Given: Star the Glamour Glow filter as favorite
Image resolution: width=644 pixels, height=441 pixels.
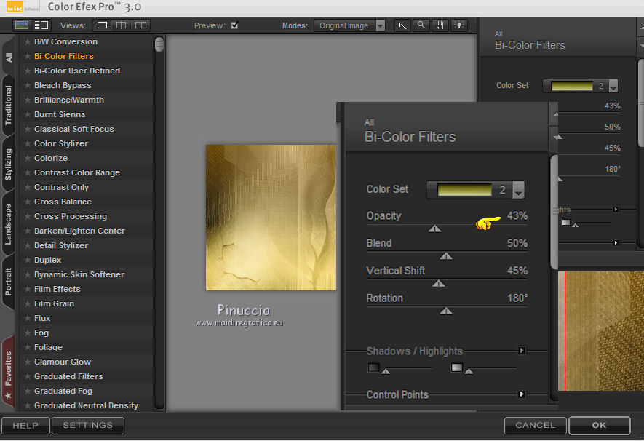Looking at the screenshot, I should [28, 362].
